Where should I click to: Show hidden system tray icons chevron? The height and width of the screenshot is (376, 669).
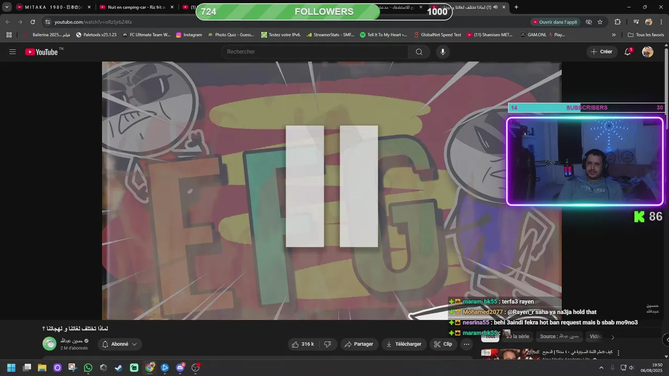click(601, 368)
